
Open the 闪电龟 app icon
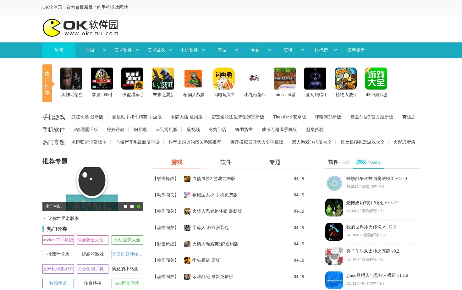point(224,79)
